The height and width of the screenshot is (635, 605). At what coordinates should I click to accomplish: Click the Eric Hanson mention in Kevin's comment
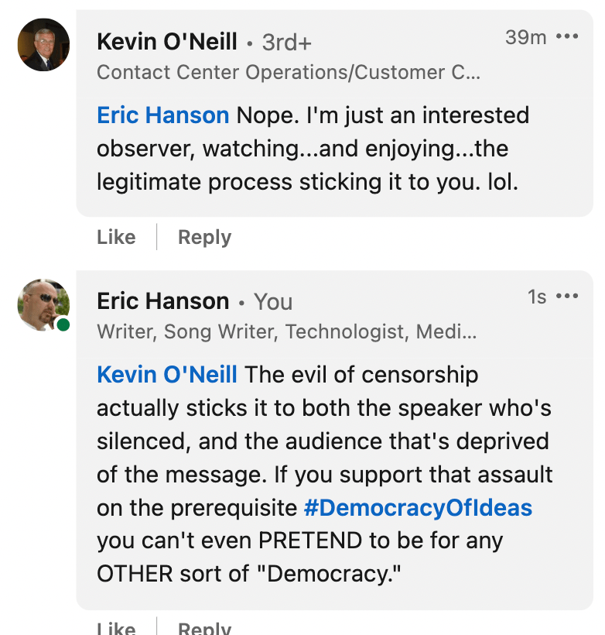point(162,115)
